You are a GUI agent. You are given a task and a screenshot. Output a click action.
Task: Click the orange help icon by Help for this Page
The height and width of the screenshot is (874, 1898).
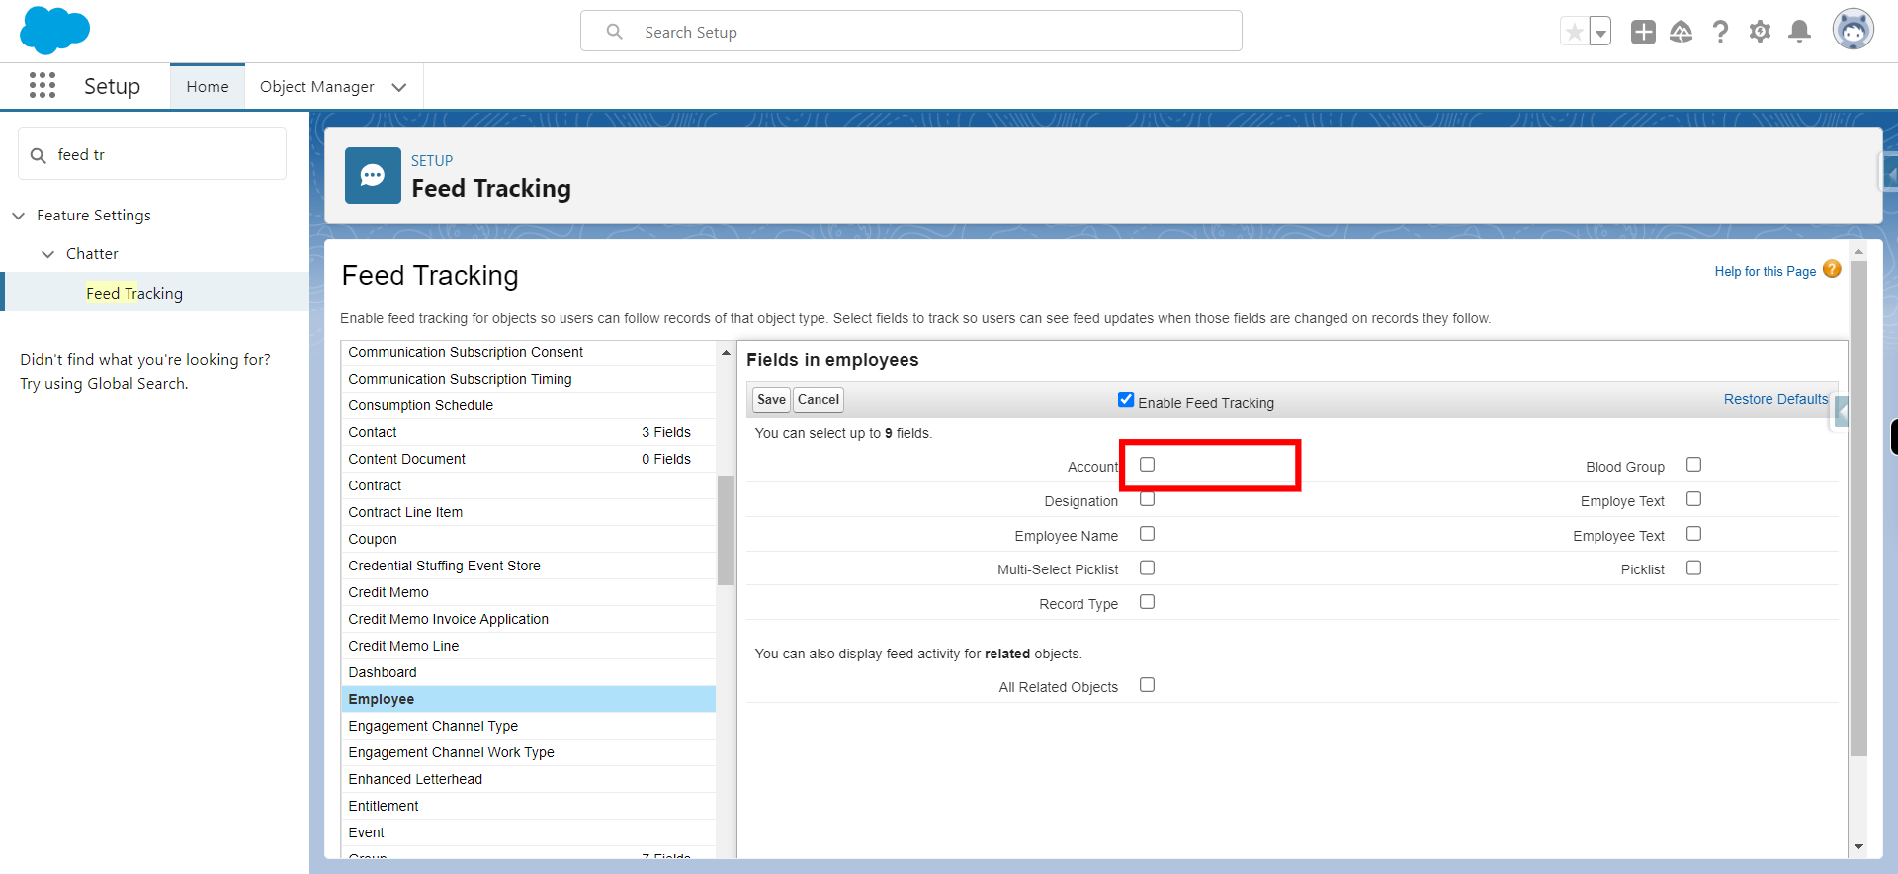1832,269
